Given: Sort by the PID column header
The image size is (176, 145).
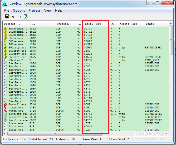Looking at the screenshot, I should [42, 24].
